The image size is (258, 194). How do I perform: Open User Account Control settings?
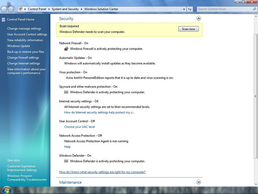[x=27, y=34]
